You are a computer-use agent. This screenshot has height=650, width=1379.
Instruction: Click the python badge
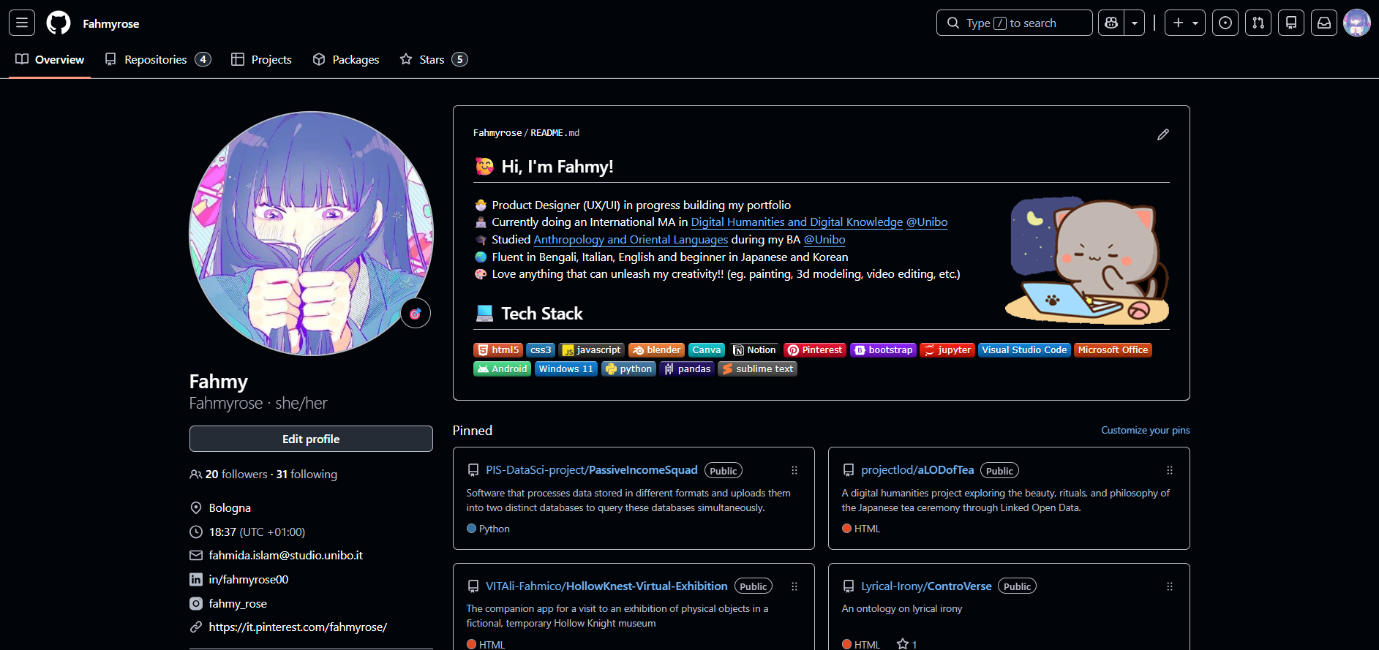click(628, 369)
